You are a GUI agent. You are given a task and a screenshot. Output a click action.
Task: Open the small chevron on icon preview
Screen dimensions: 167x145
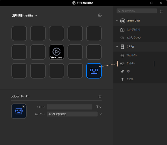[x=24, y=106]
